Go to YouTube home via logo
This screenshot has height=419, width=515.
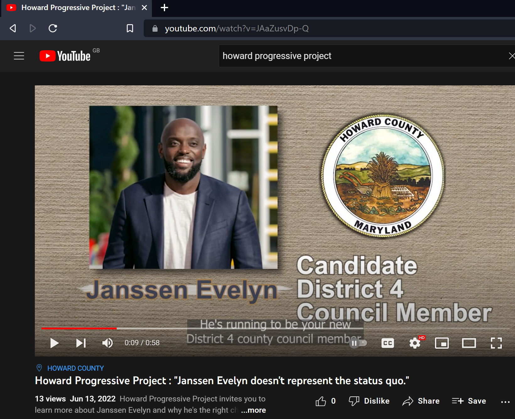click(x=65, y=56)
